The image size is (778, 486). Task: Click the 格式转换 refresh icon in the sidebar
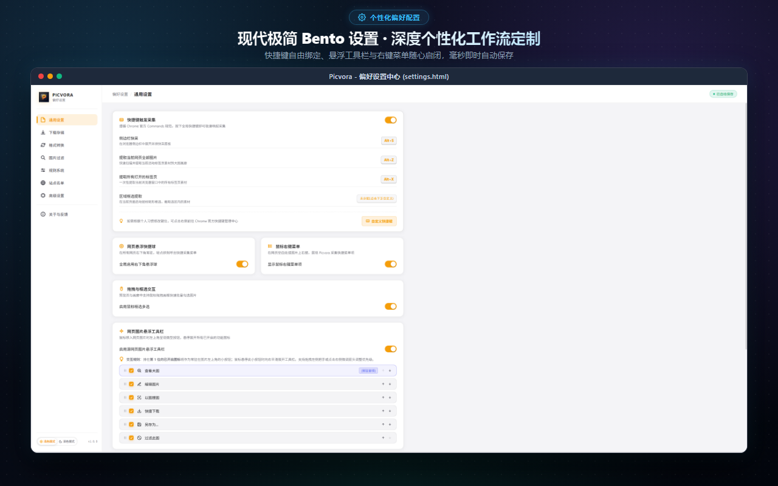[43, 145]
